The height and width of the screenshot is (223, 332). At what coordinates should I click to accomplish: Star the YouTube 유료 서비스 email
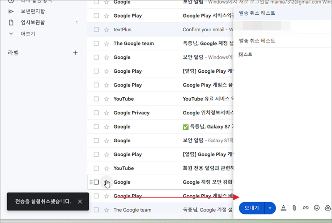point(107,99)
